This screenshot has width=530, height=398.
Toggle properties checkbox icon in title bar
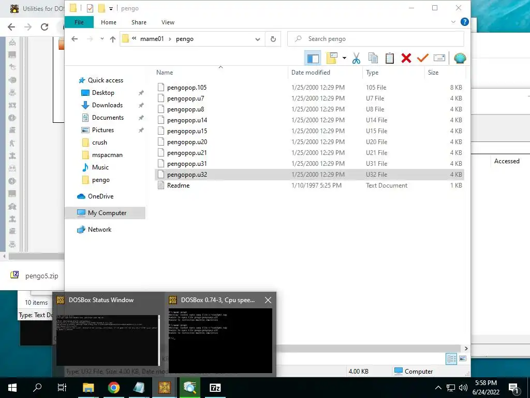click(x=90, y=8)
